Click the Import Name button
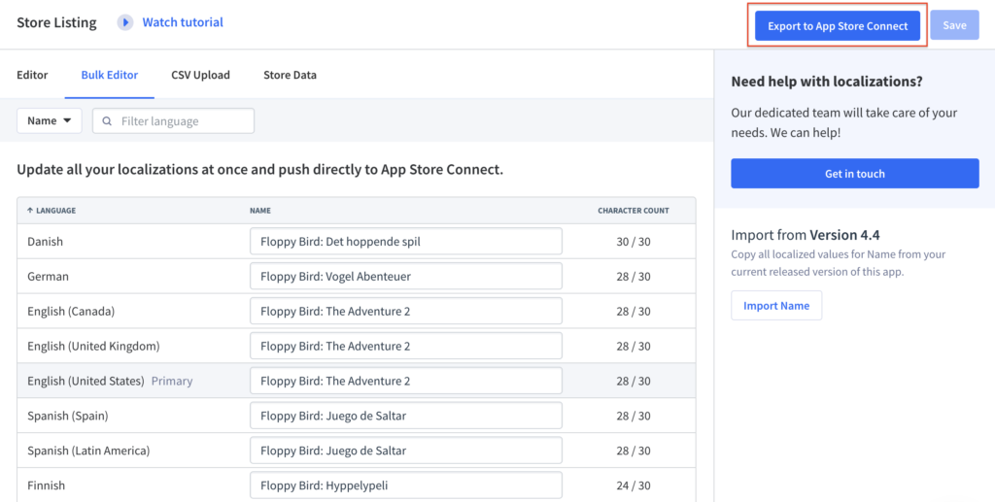Image resolution: width=995 pixels, height=502 pixels. click(776, 306)
